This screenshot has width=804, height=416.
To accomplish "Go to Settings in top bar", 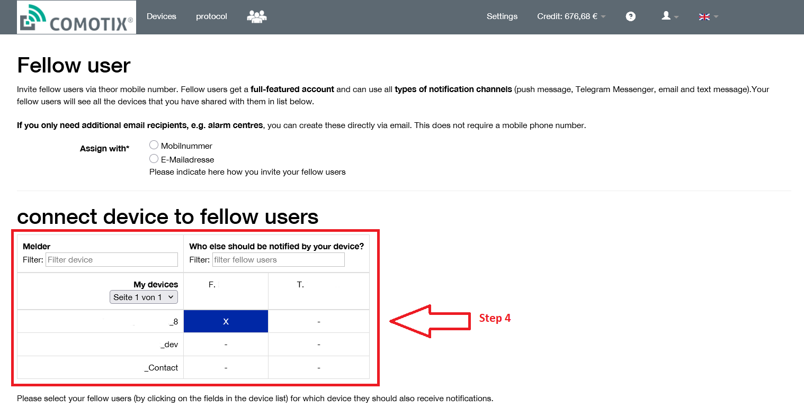I will click(x=502, y=16).
